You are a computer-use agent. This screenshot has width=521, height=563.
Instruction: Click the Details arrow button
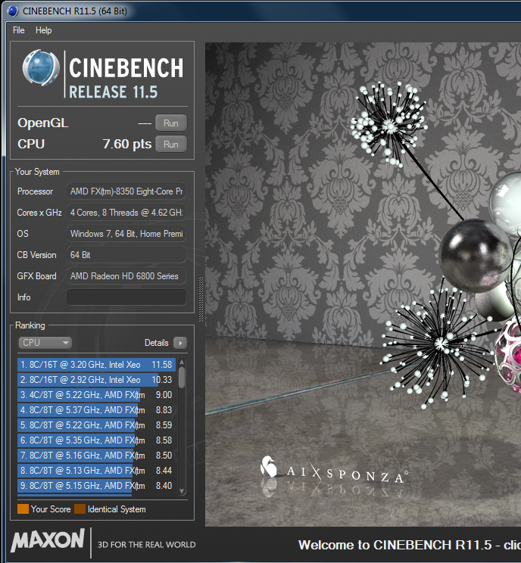click(x=180, y=343)
